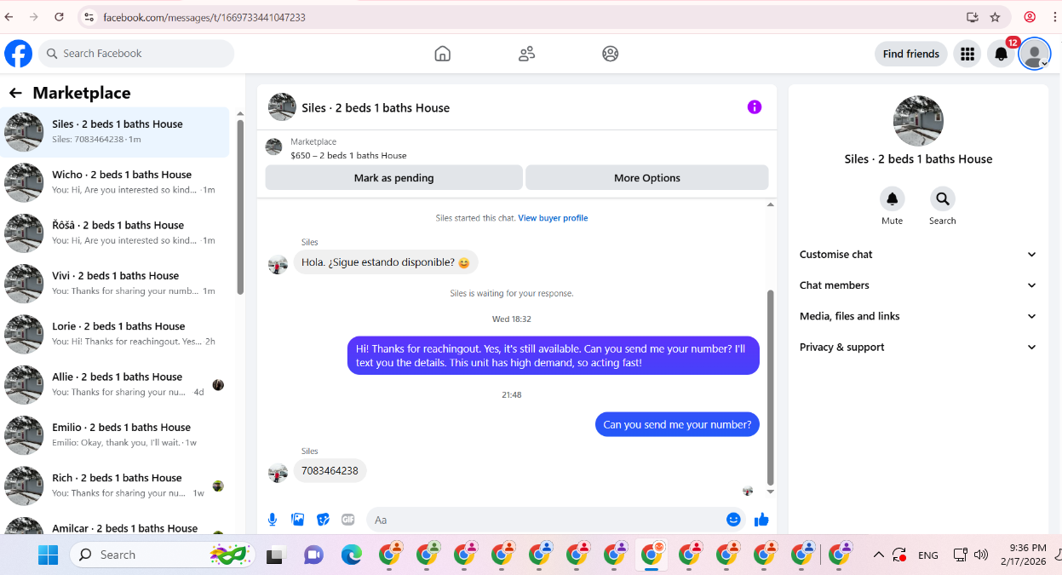Open the account profile picture menu

tap(1035, 54)
